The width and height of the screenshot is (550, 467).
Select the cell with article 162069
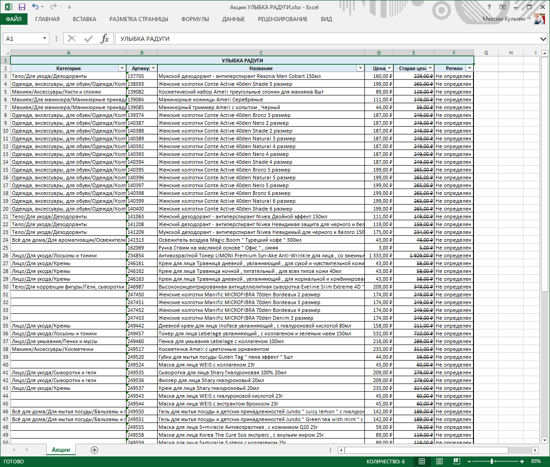[142, 248]
